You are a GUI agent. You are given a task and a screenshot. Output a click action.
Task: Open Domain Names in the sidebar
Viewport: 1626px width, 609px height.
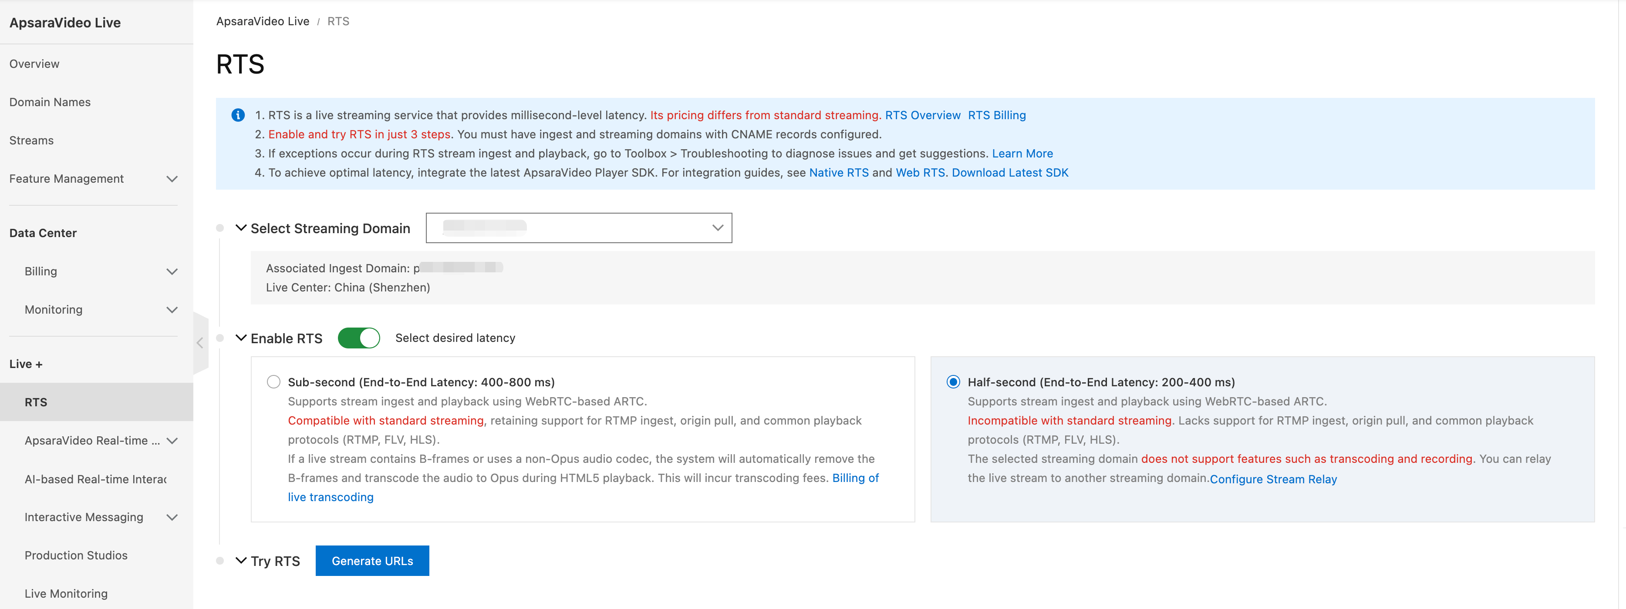click(x=50, y=102)
